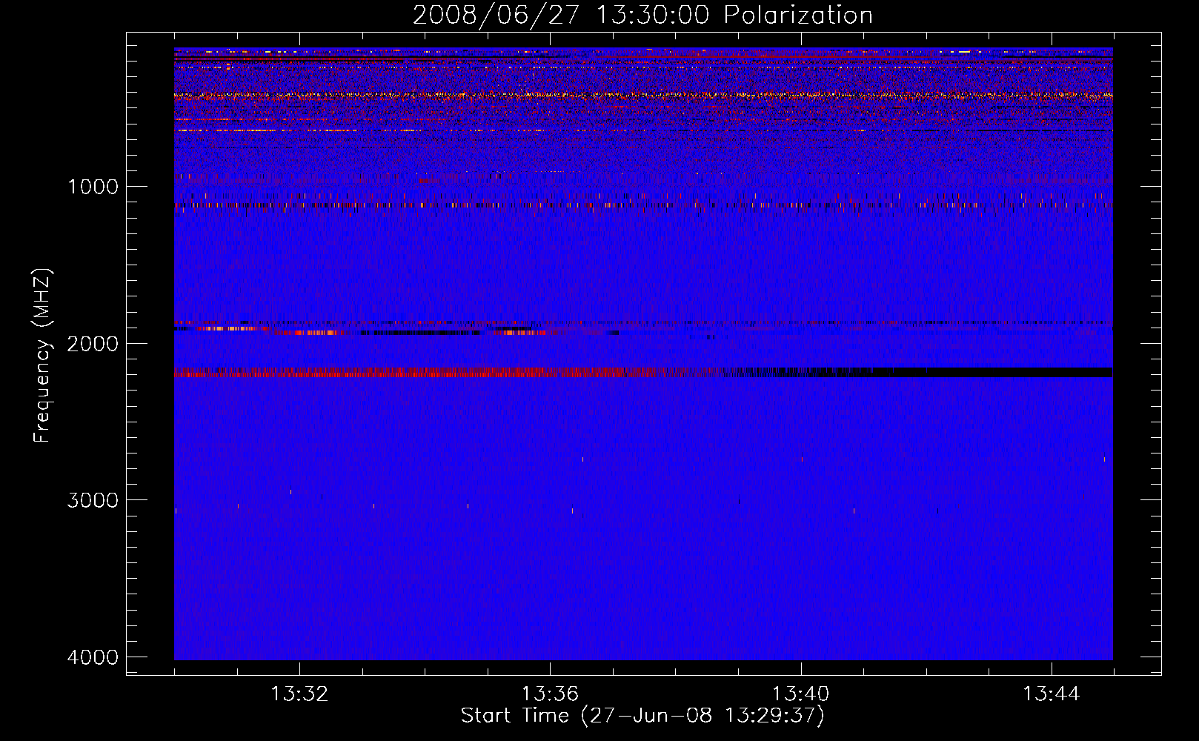Click the 13:44 time tick label
The image size is (1199, 741).
[1052, 694]
